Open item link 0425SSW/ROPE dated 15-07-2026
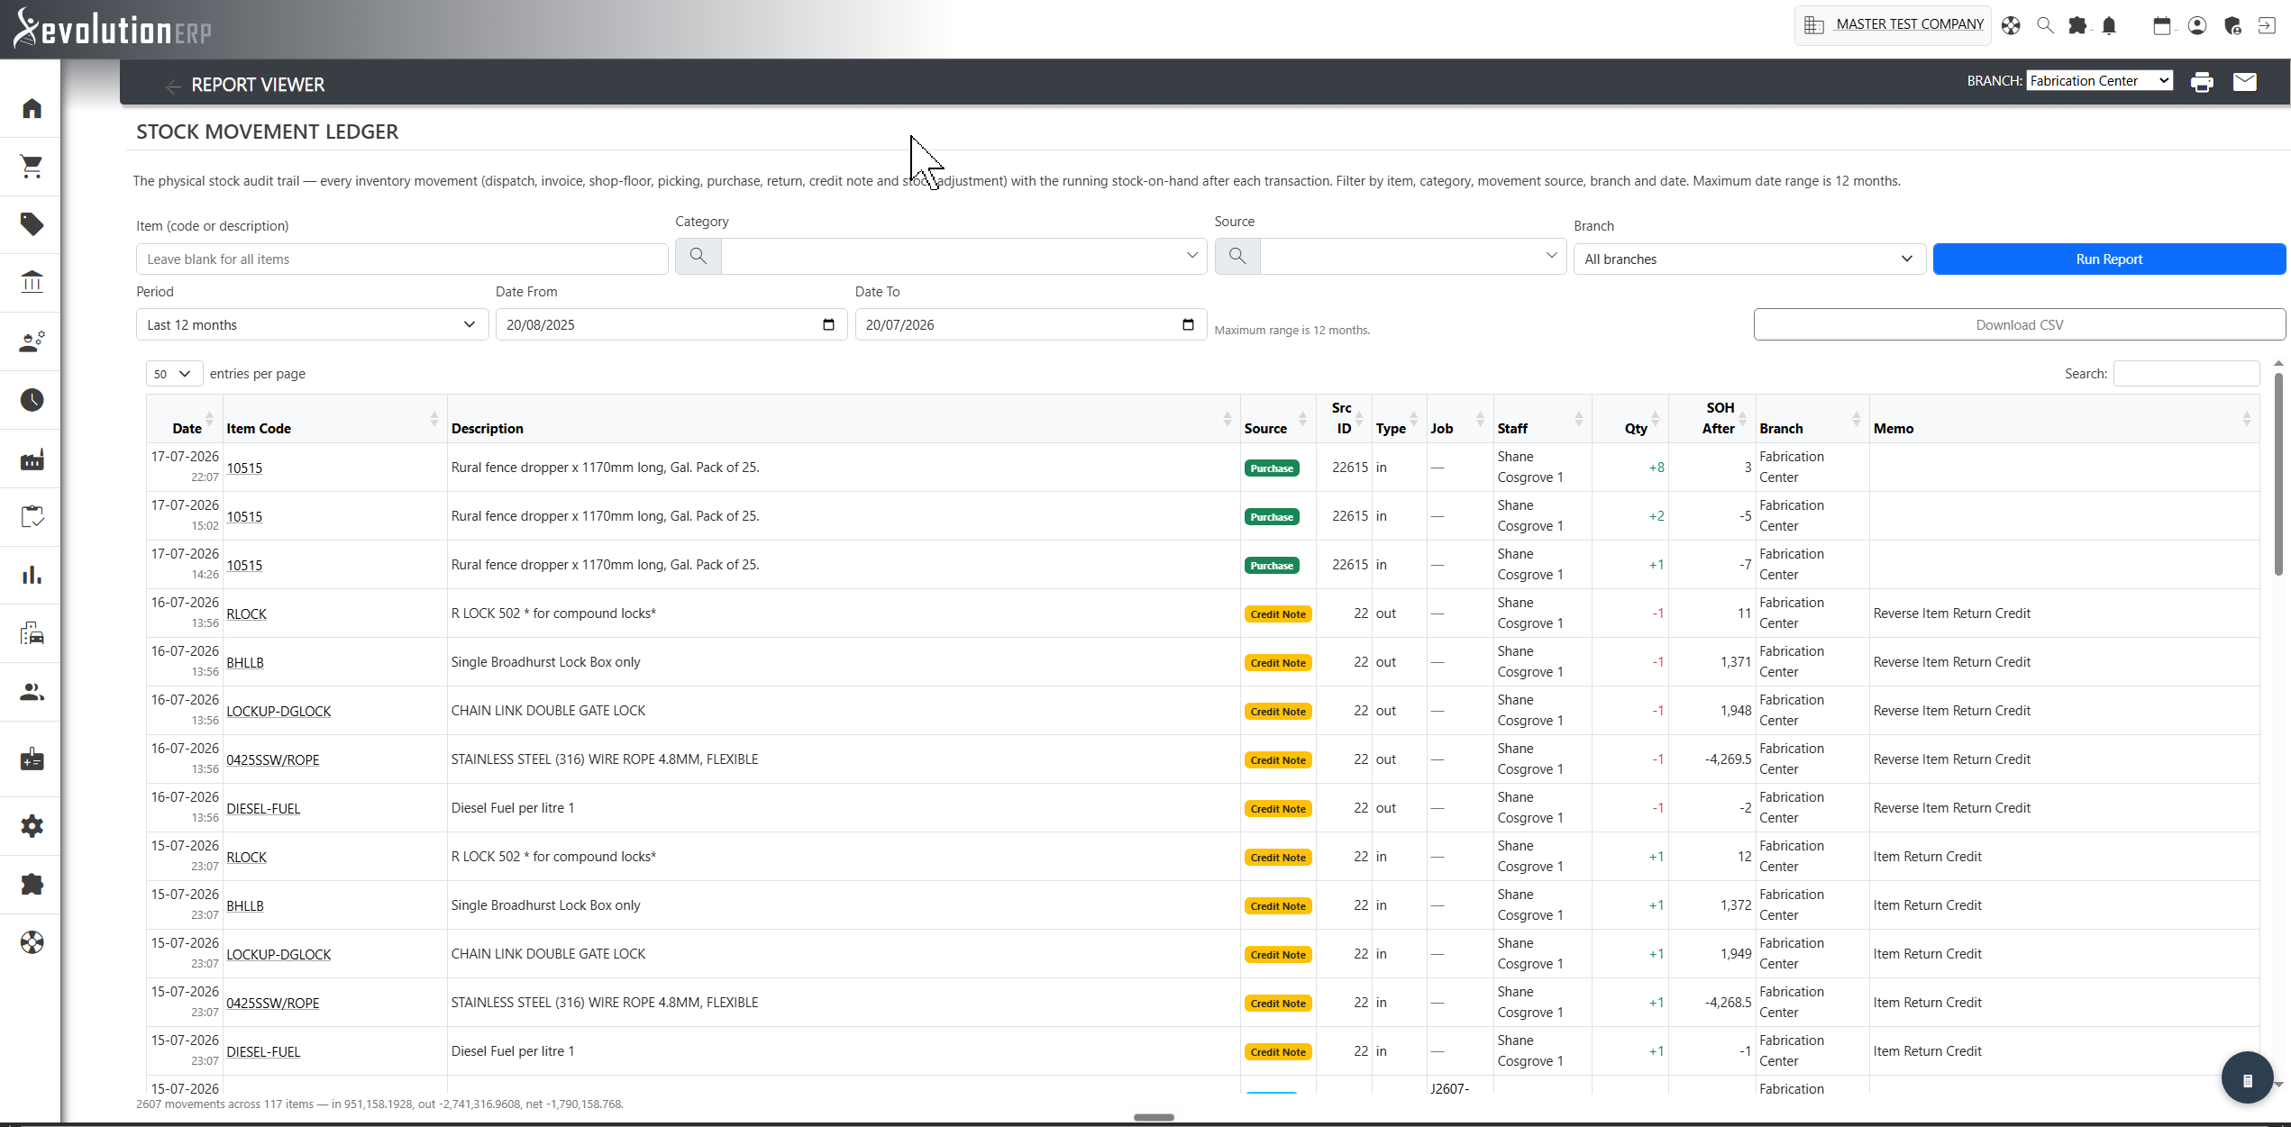 point(272,1004)
